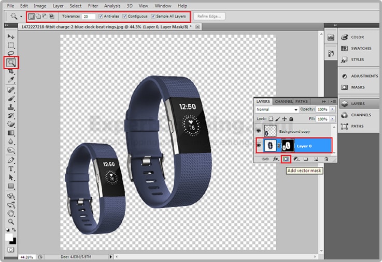Switch to the Paths tab
The height and width of the screenshot is (262, 382).
point(302,101)
